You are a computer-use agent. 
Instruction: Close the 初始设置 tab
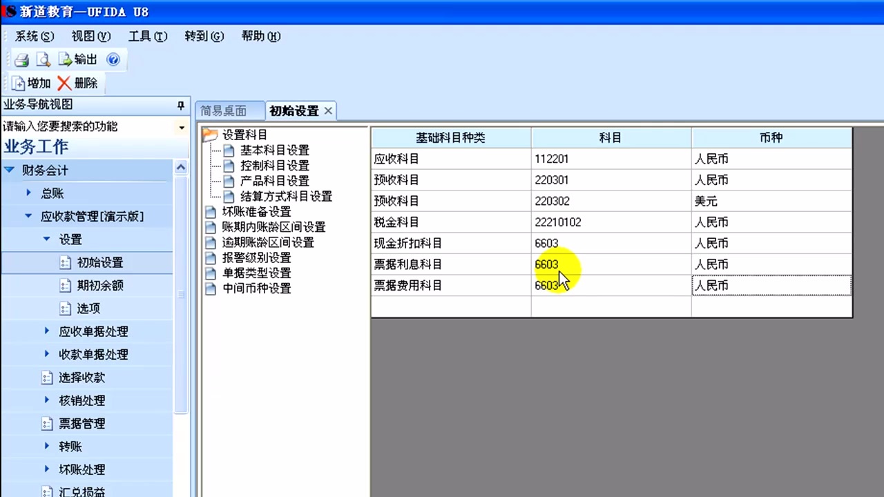point(328,110)
